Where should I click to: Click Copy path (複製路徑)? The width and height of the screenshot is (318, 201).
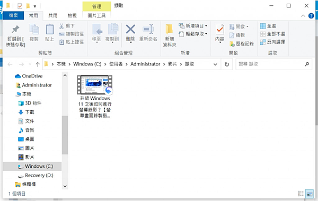coord(71,34)
